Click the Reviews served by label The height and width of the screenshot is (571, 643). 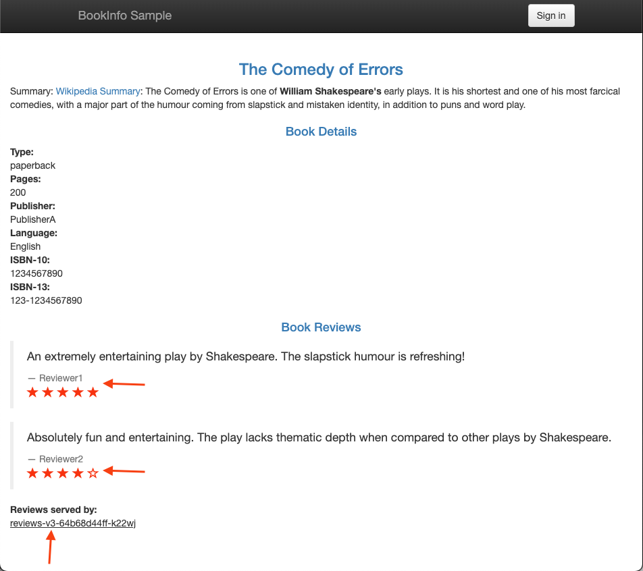click(x=53, y=510)
